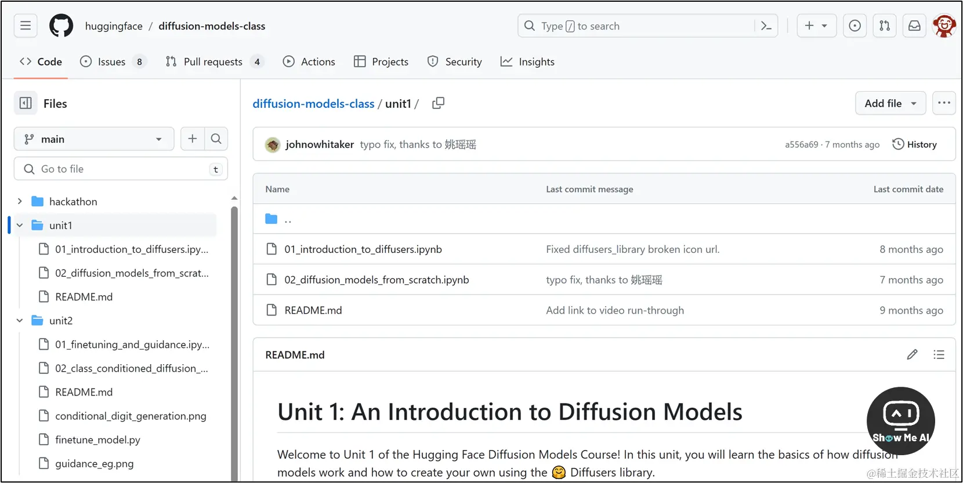This screenshot has width=963, height=483.
Task: Open johnowhitaker profile link
Action: coord(320,144)
